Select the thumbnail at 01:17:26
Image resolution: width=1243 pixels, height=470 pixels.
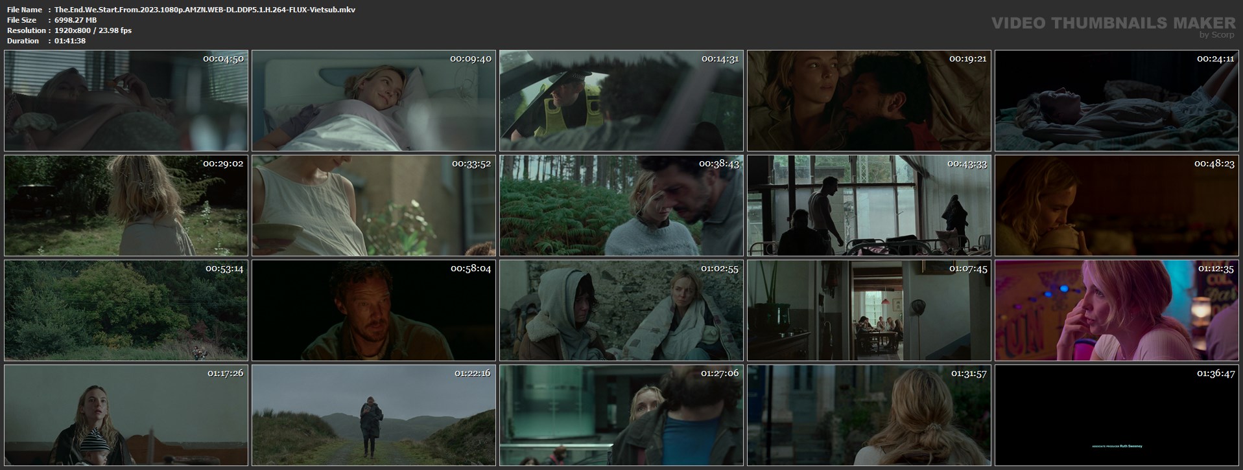(126, 415)
